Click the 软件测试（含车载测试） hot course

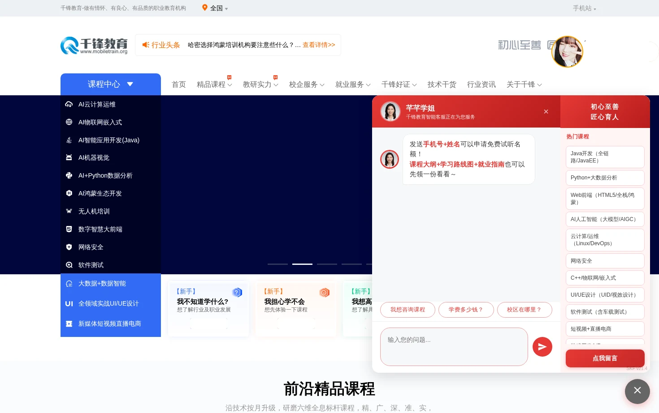(605, 312)
